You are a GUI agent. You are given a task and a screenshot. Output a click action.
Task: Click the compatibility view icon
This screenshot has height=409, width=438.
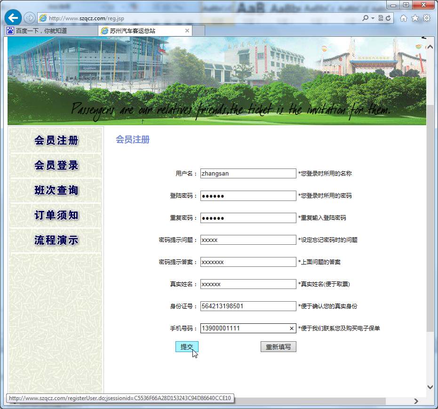point(381,18)
